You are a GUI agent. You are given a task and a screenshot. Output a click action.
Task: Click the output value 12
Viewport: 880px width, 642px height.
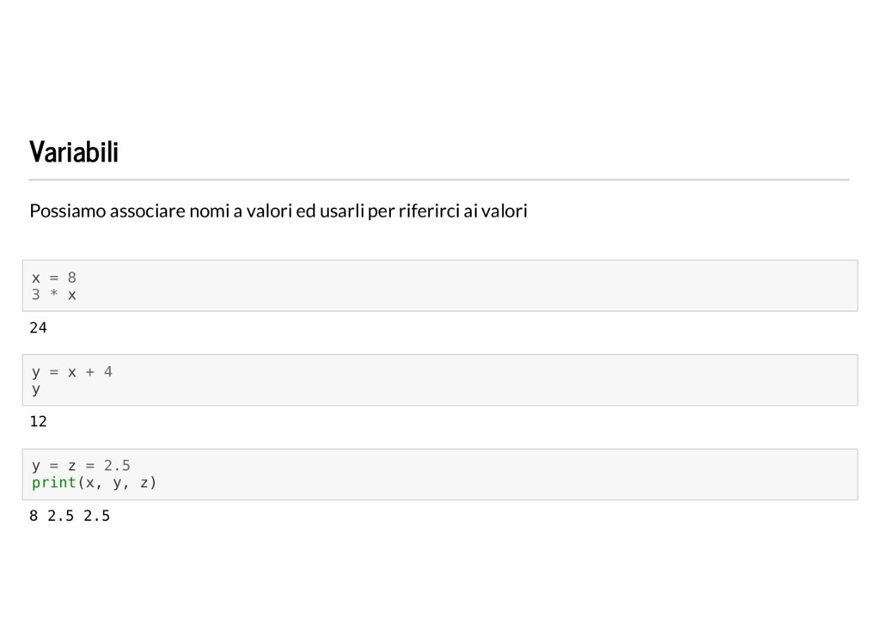tap(38, 421)
